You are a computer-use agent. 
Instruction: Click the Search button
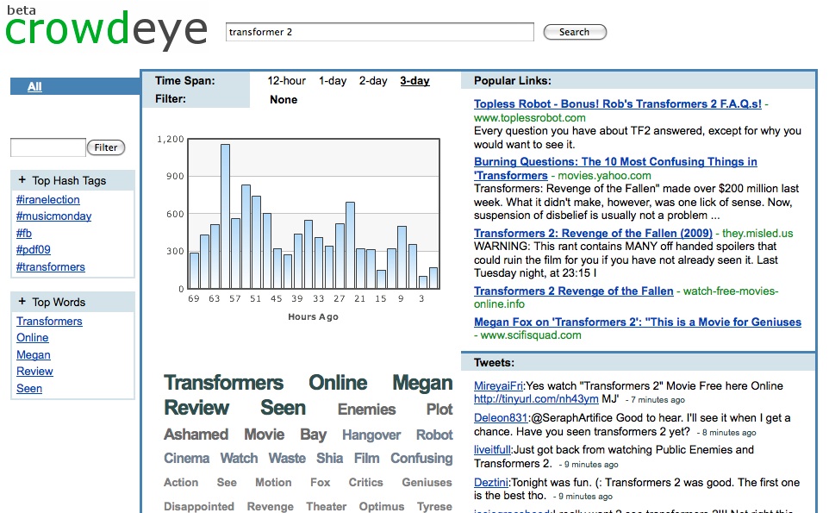pos(575,32)
